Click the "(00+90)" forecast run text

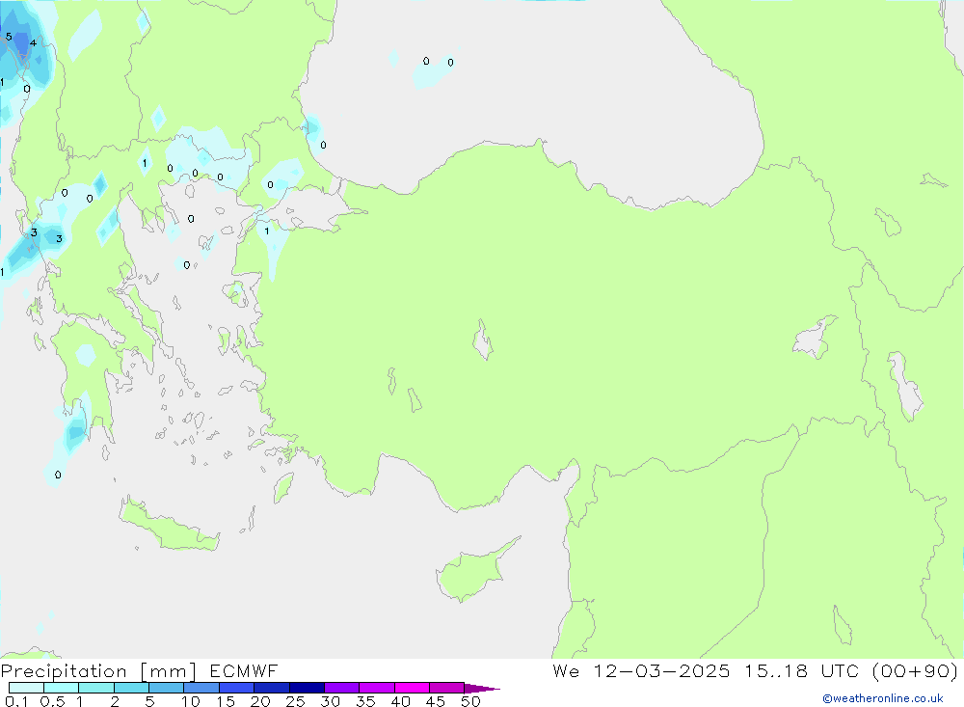tap(915, 671)
